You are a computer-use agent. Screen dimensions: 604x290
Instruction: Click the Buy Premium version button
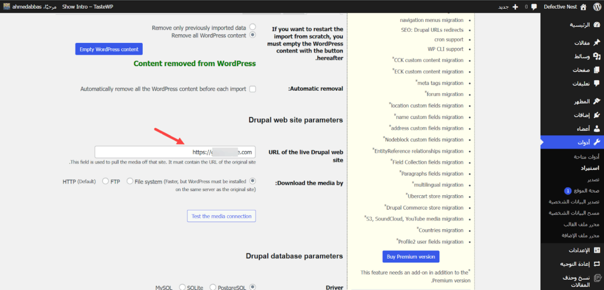pos(411,257)
